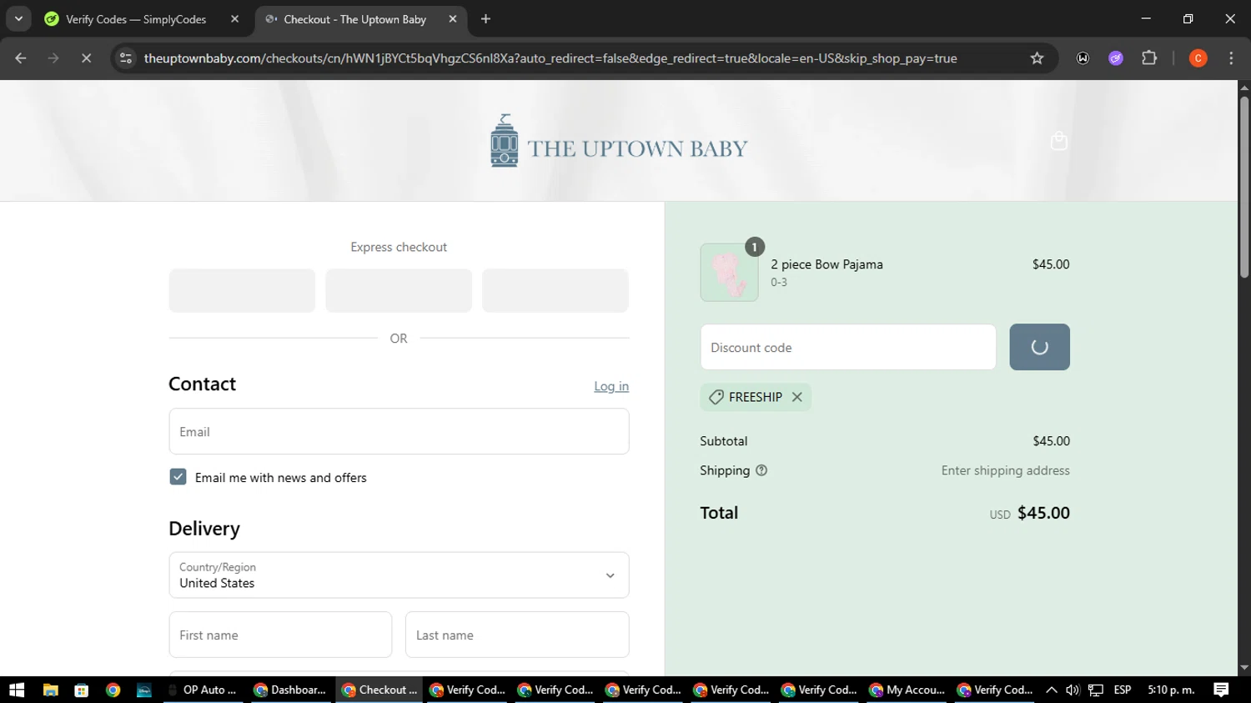Switch to Verify Codes — SimplyCodes tab
The height and width of the screenshot is (703, 1251).
[x=136, y=19]
